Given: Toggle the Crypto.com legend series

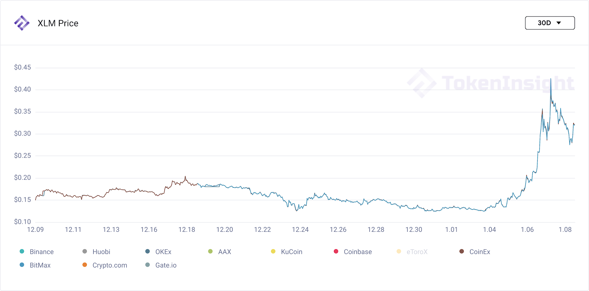Looking at the screenshot, I should (x=105, y=265).
